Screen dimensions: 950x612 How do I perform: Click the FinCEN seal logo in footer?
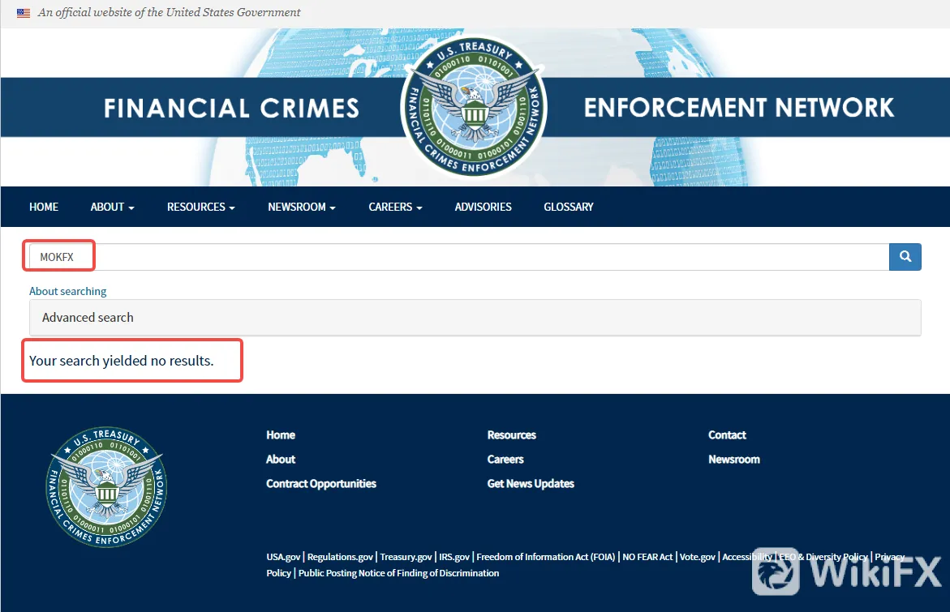106,487
